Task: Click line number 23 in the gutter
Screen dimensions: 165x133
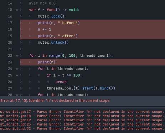Action: pyautogui.click(x=10, y=62)
